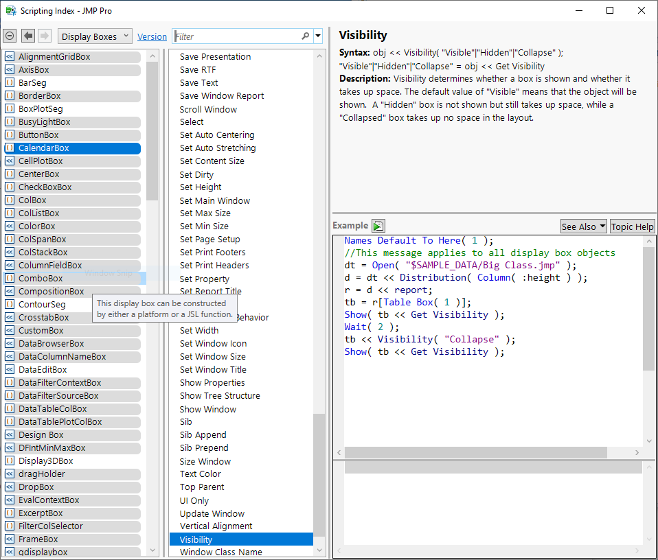The image size is (658, 560).
Task: Go back with the left arrow button
Action: point(28,36)
